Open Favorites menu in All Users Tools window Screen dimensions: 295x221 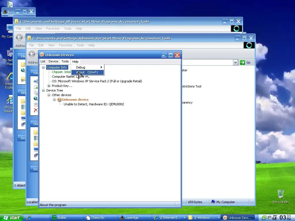click(53, 28)
